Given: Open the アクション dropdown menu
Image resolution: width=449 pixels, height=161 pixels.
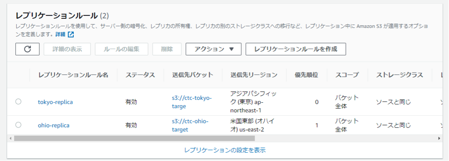Looking at the screenshot, I should [214, 49].
